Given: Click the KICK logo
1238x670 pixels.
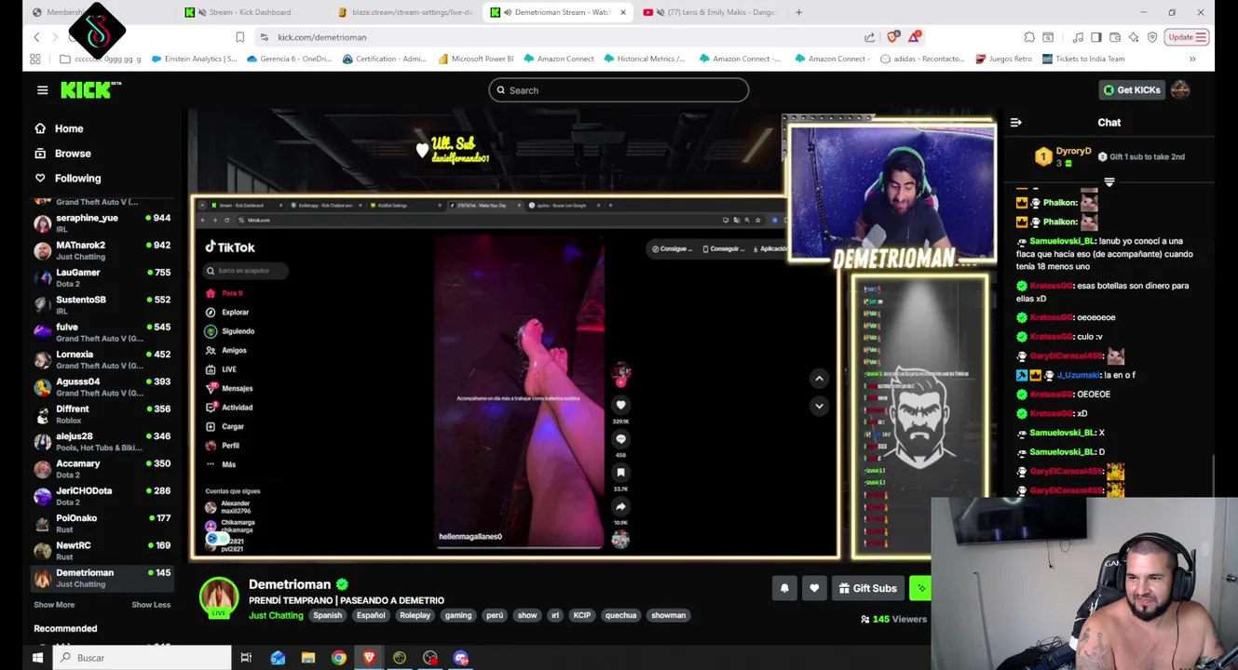Looking at the screenshot, I should [90, 89].
